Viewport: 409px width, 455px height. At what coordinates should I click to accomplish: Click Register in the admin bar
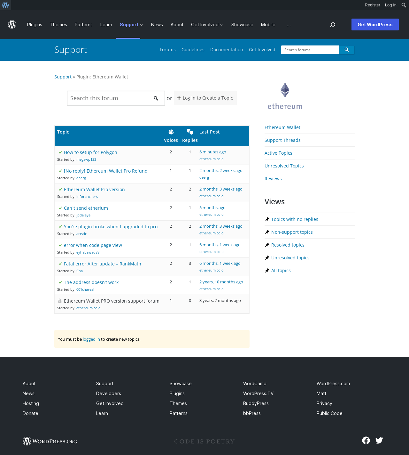(x=372, y=5)
